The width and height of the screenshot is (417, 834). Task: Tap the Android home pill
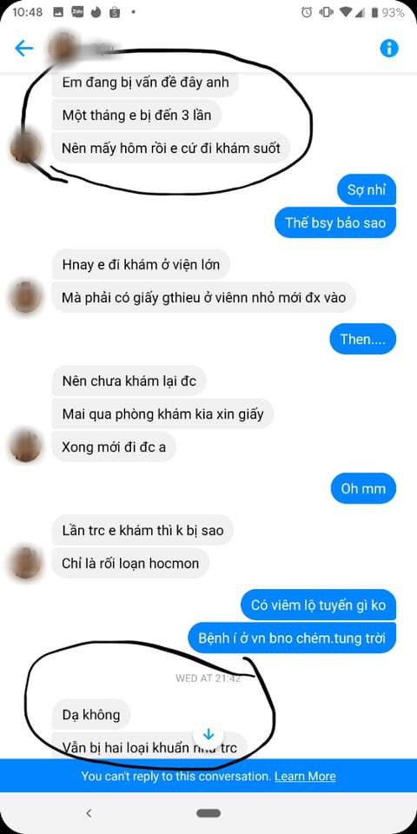(x=208, y=813)
